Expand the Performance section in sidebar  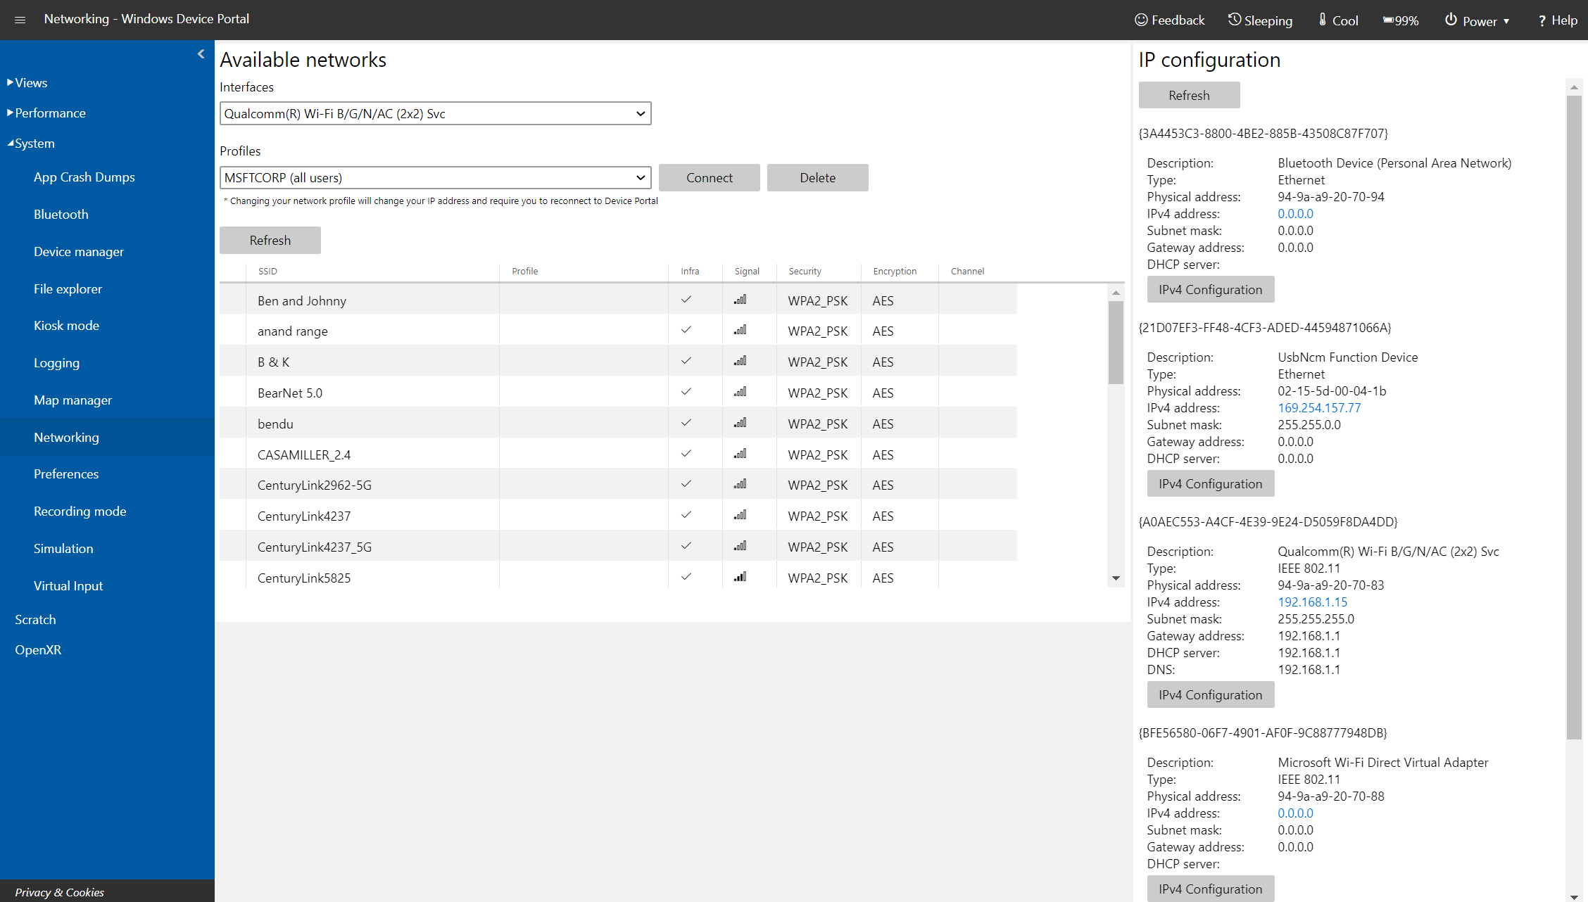[x=49, y=113]
